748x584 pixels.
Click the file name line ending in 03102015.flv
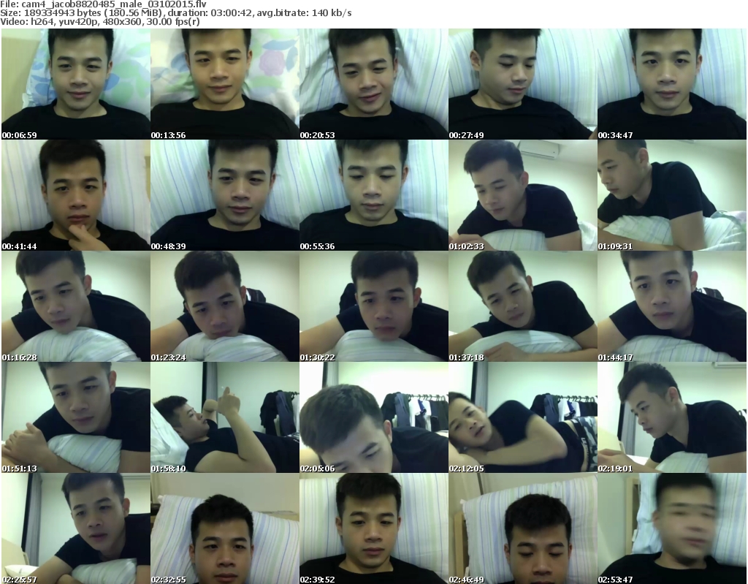104,4
